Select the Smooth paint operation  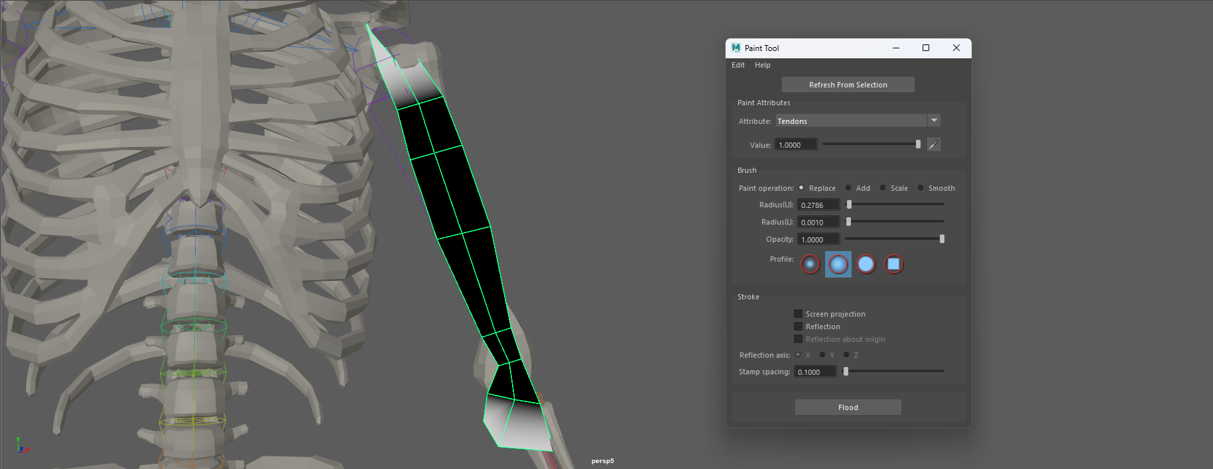coord(921,188)
